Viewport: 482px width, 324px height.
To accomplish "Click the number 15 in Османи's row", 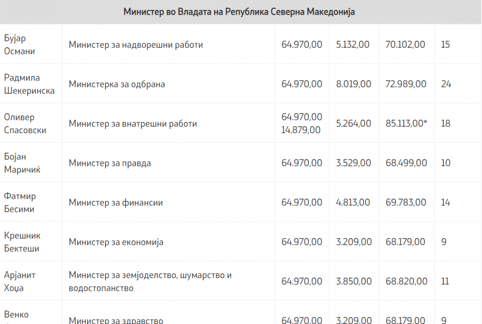I will tap(446, 45).
